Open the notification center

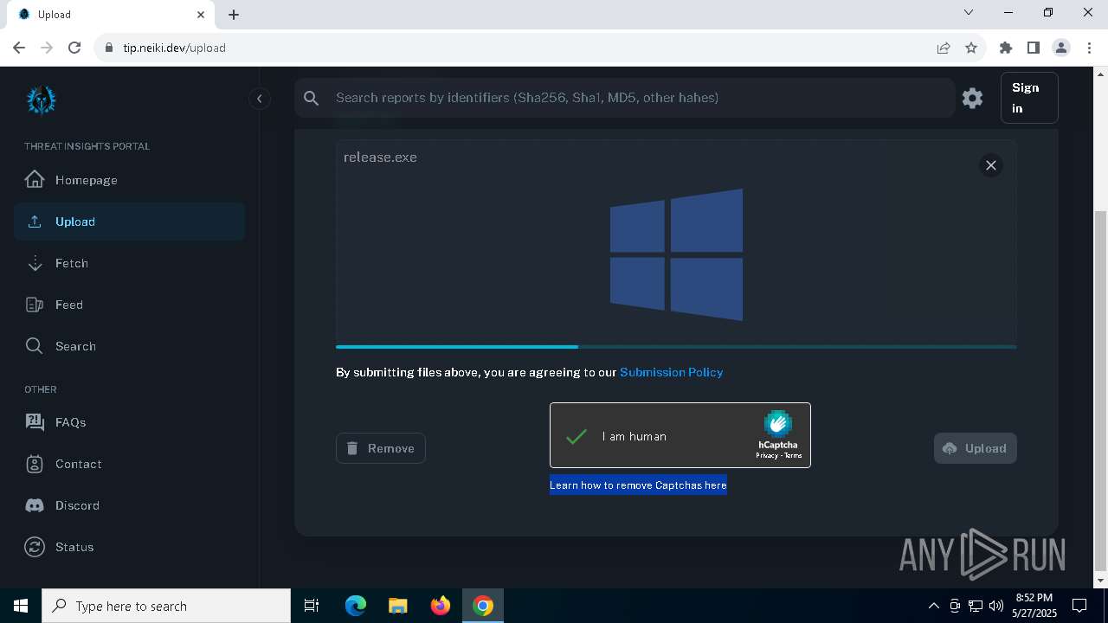click(x=1079, y=606)
